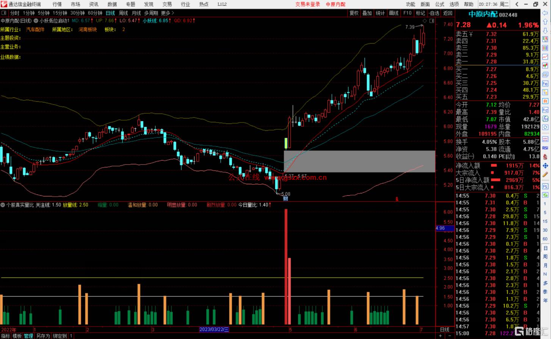
Task: Select the 模板 bottom tab
Action: coord(17,336)
